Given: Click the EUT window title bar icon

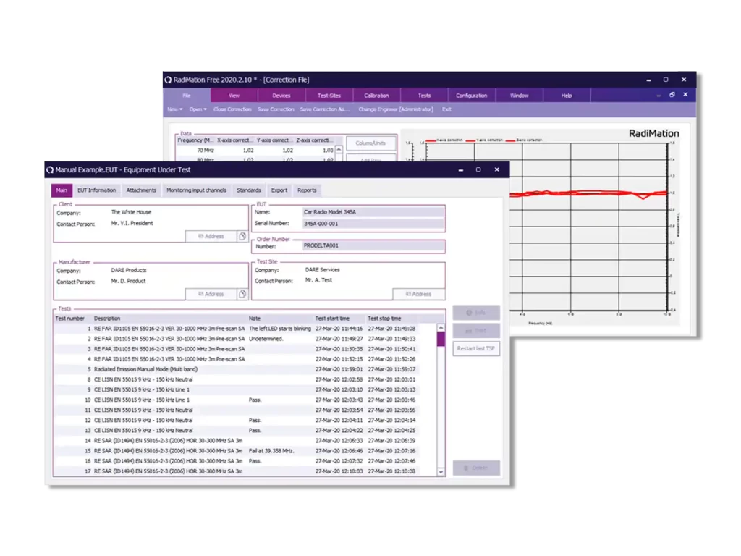Looking at the screenshot, I should point(50,169).
